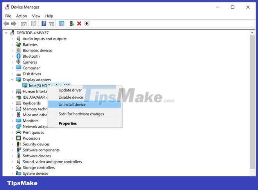258x190 pixels.
Task: Open the File menu
Action: click(8, 16)
